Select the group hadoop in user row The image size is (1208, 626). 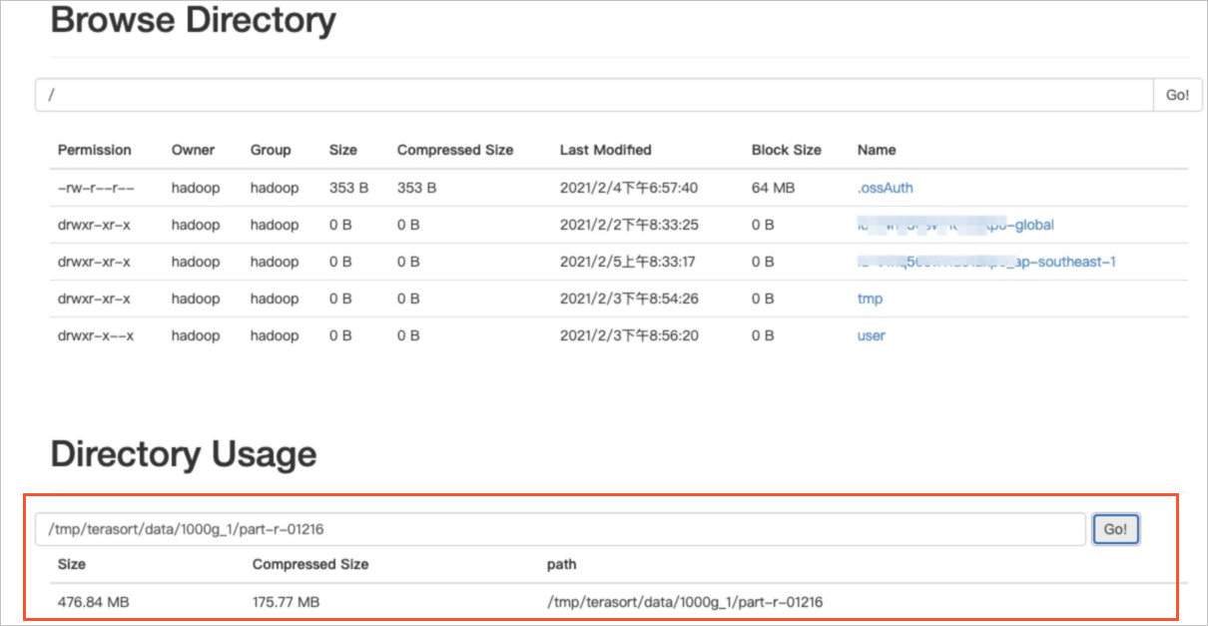(x=275, y=335)
